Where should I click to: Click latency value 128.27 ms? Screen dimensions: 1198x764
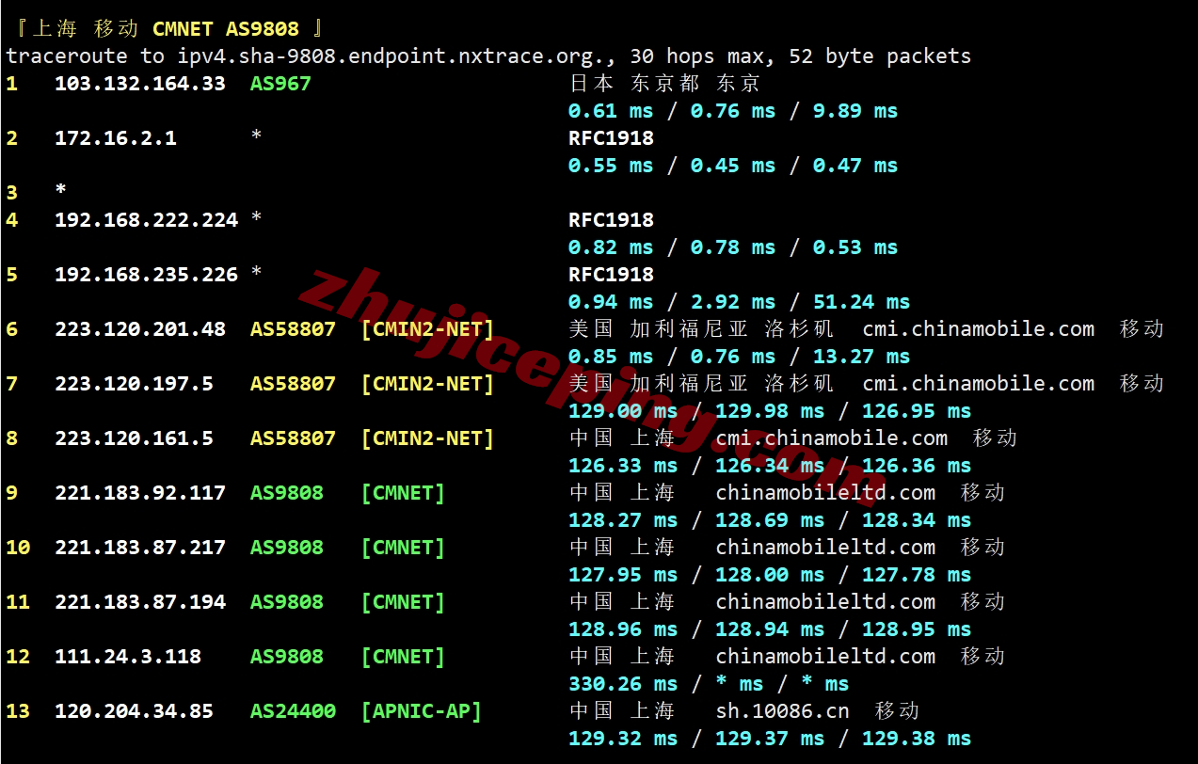(623, 520)
